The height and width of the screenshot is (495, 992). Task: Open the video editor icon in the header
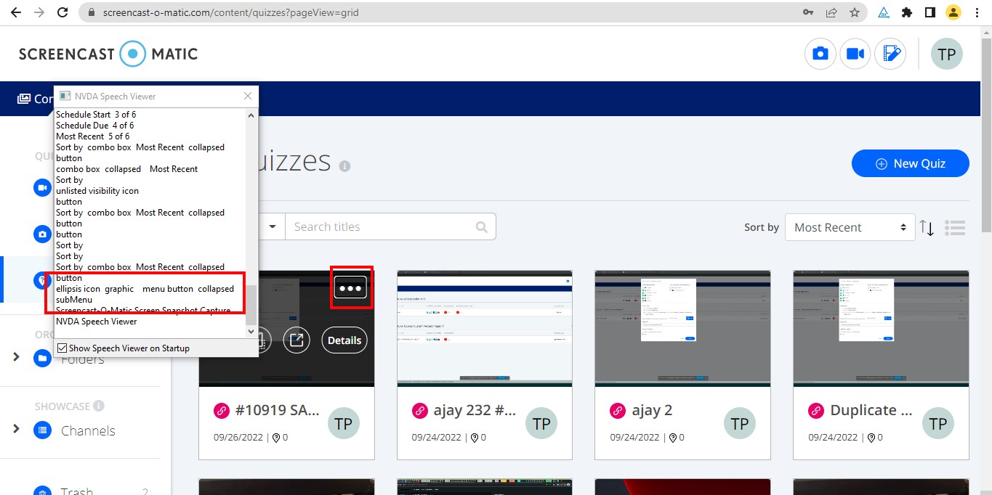coord(891,54)
